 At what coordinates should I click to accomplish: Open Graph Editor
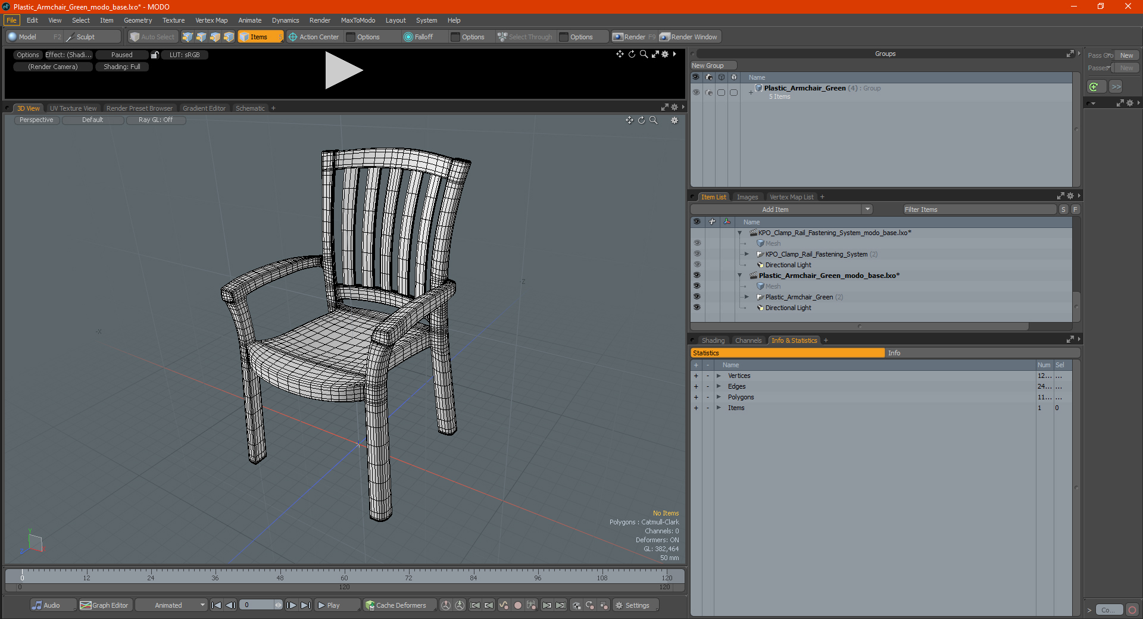coord(105,605)
